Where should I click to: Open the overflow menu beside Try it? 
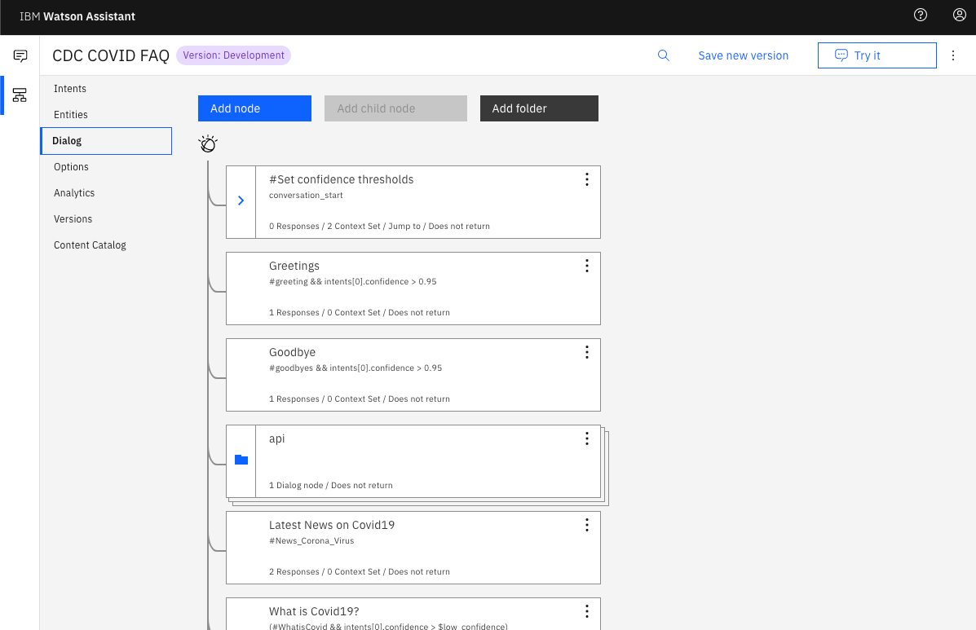coord(953,55)
